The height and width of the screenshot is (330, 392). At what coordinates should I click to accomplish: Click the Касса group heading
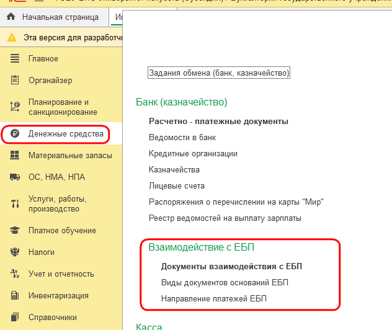(x=149, y=326)
